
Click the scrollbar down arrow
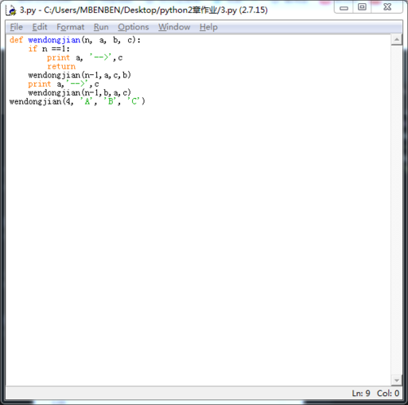397,381
